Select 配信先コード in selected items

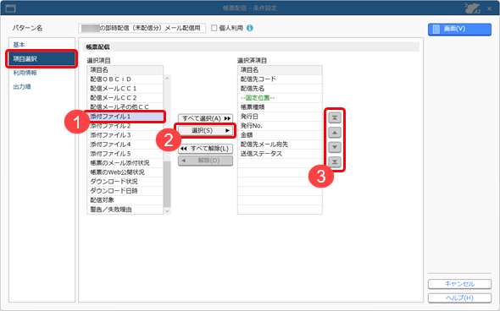pyautogui.click(x=280, y=79)
